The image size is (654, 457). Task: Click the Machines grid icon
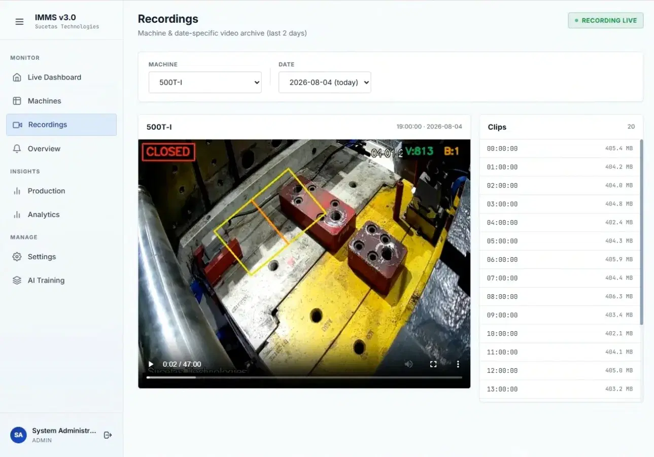pyautogui.click(x=17, y=101)
